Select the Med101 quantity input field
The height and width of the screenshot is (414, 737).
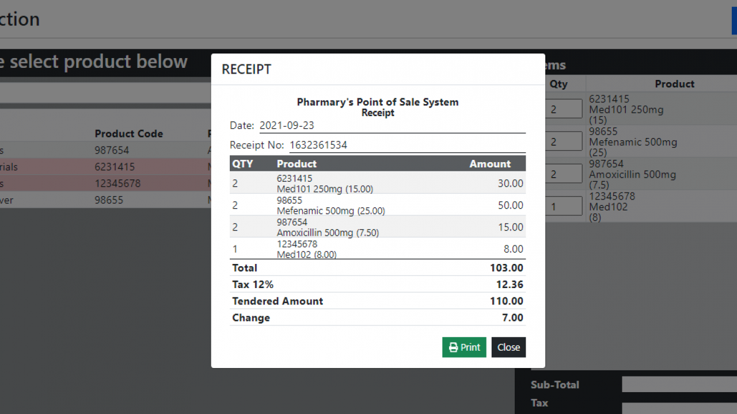click(x=564, y=109)
